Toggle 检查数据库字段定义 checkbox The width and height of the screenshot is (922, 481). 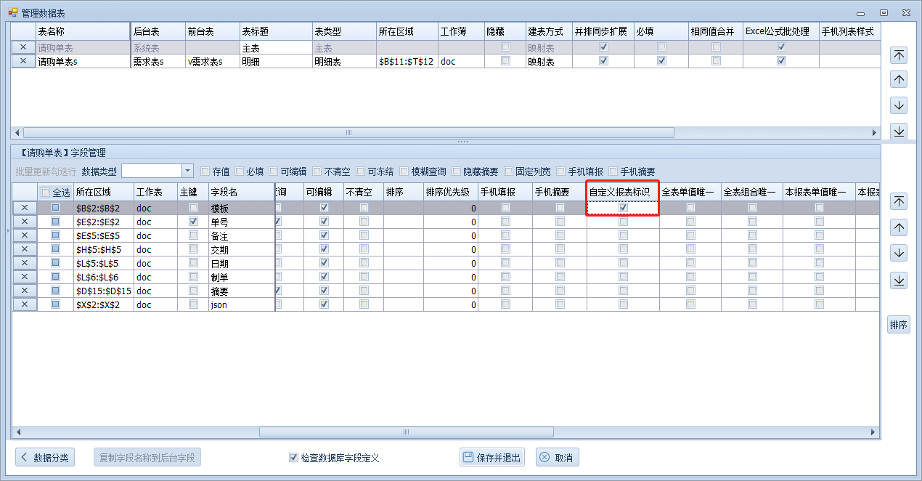293,458
